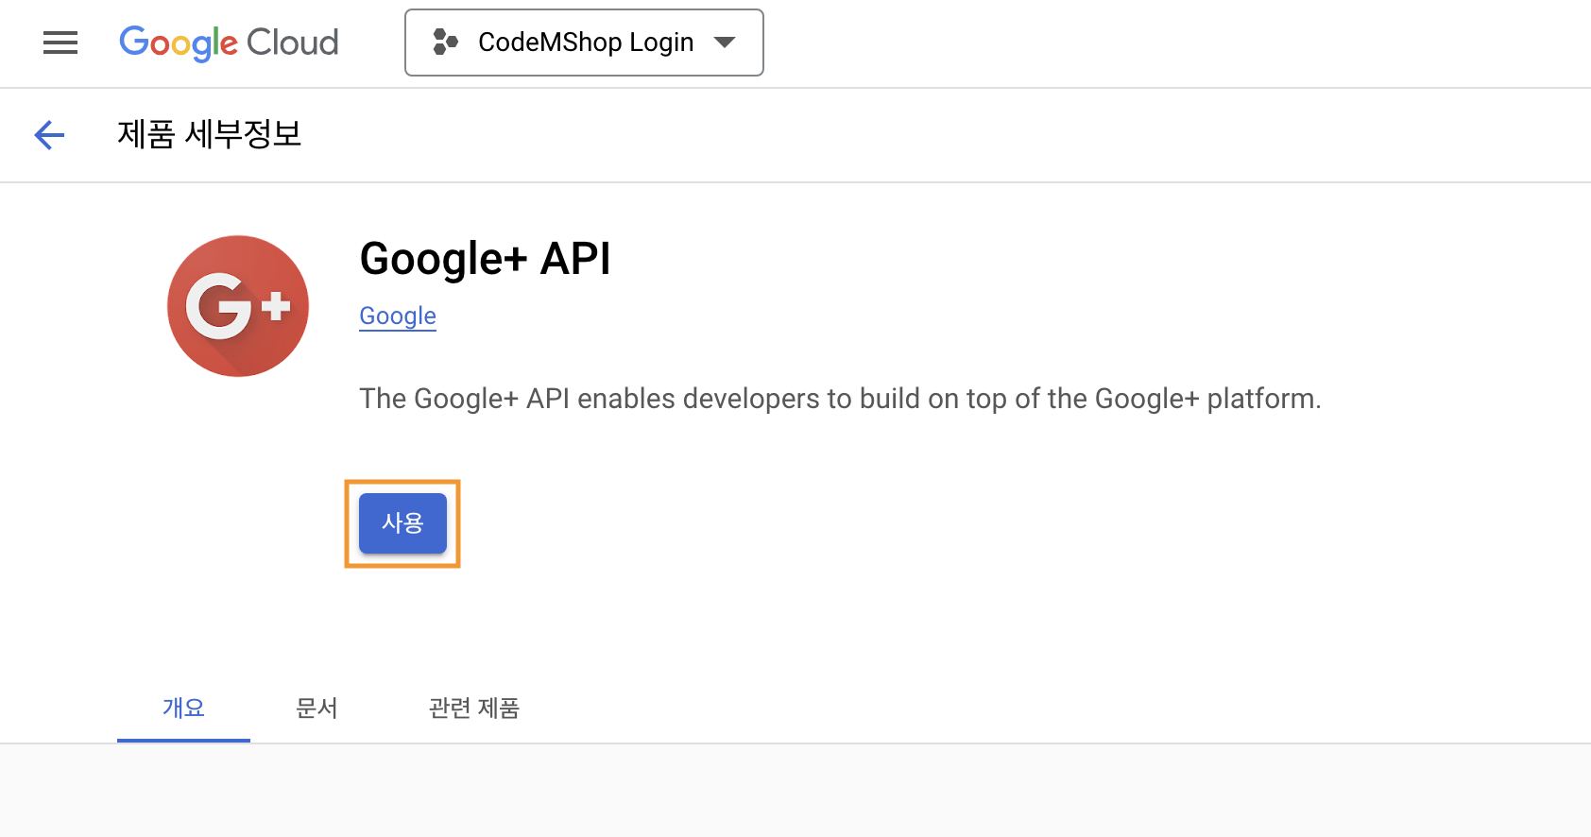Switch to the 문서 tab

316,708
